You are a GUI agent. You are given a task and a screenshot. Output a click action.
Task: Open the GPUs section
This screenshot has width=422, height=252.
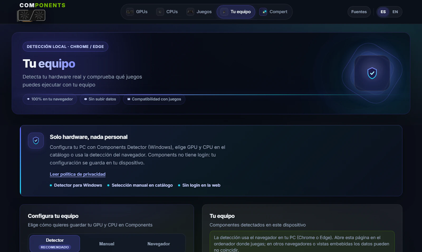coord(137,12)
